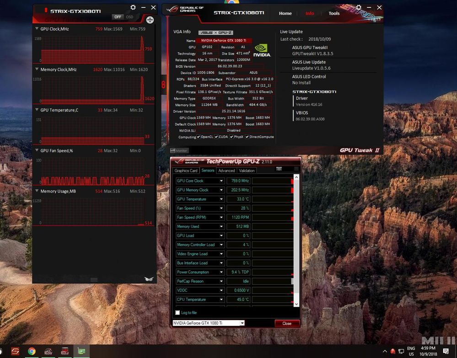Open the Advanced tab in GPU-Z
Image resolution: width=457 pixels, height=358 pixels.
click(226, 171)
